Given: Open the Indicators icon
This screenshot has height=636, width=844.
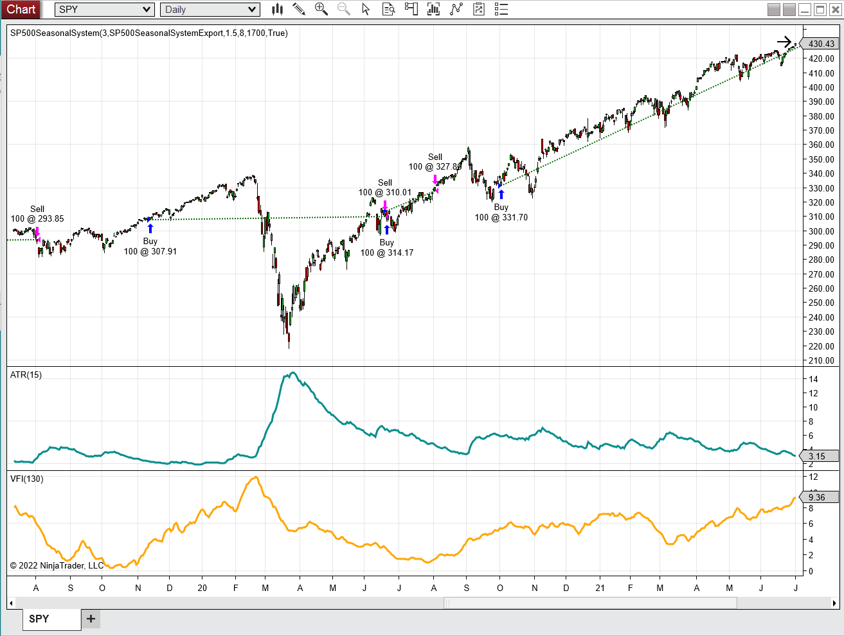Looking at the screenshot, I should (x=434, y=9).
